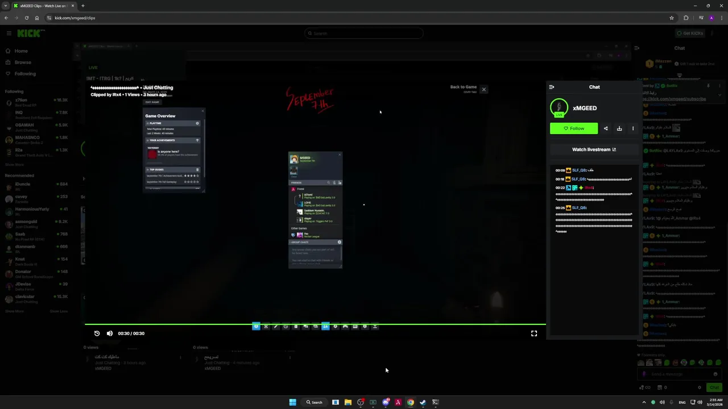Click the 00:30 / 00:30 time readout
The width and height of the screenshot is (728, 409).
pos(131,333)
